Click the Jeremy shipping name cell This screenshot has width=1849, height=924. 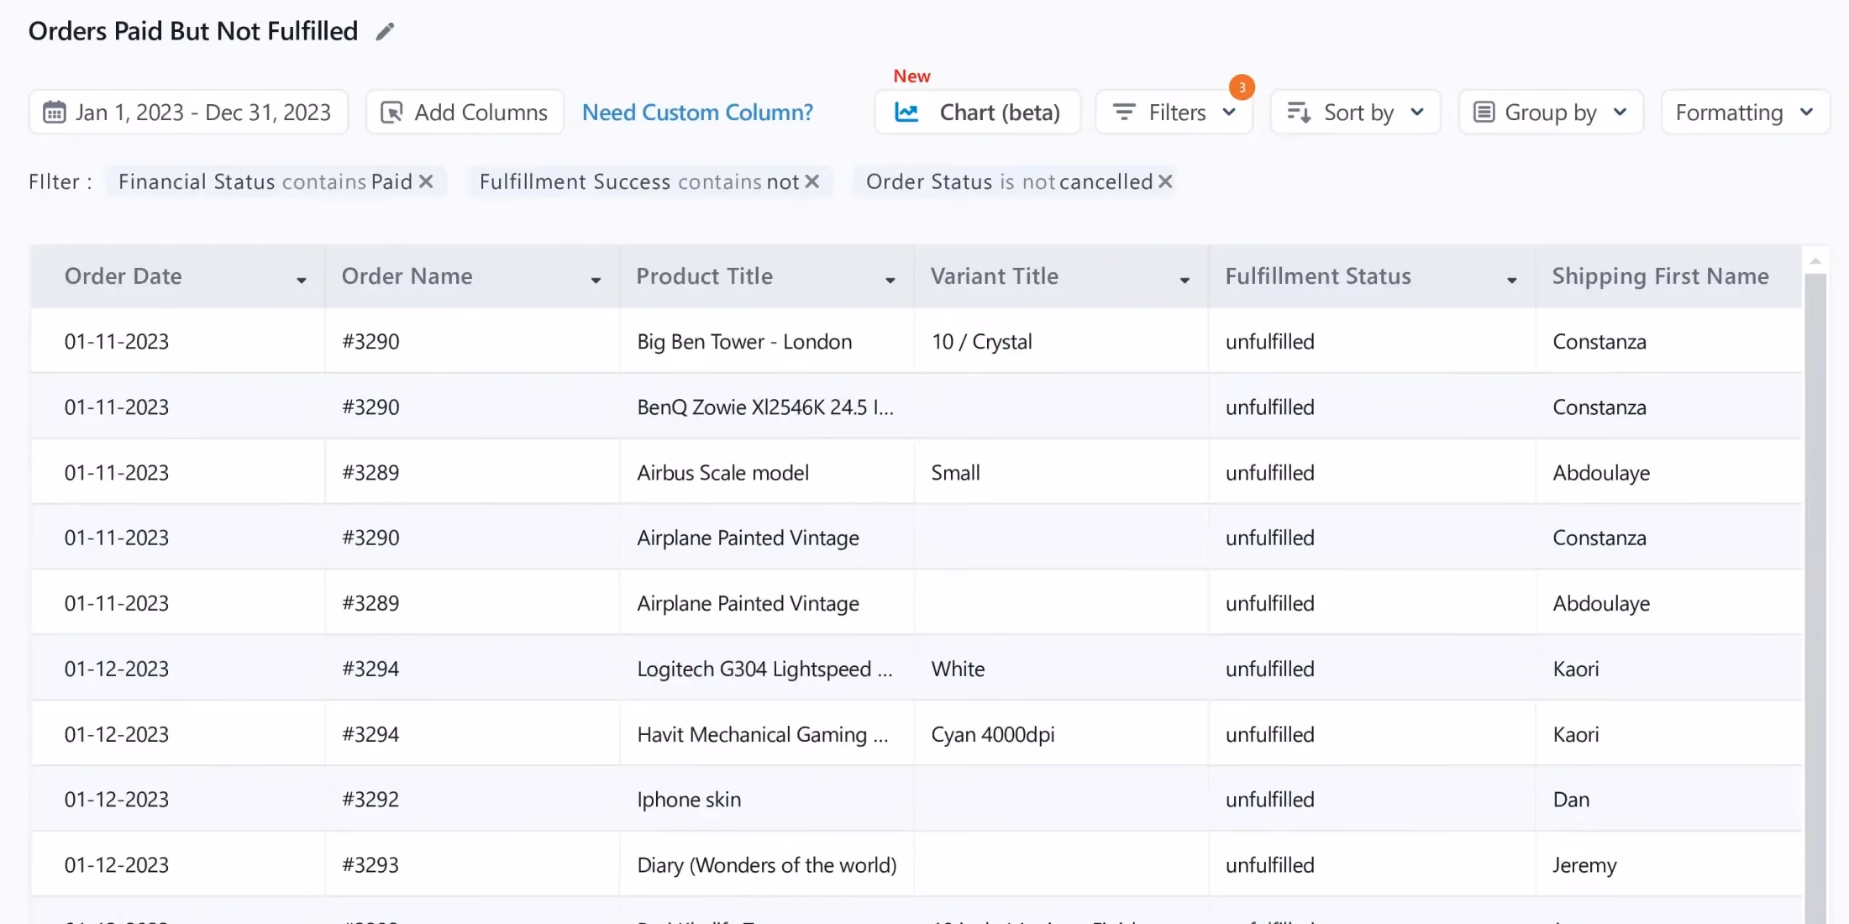click(1669, 865)
